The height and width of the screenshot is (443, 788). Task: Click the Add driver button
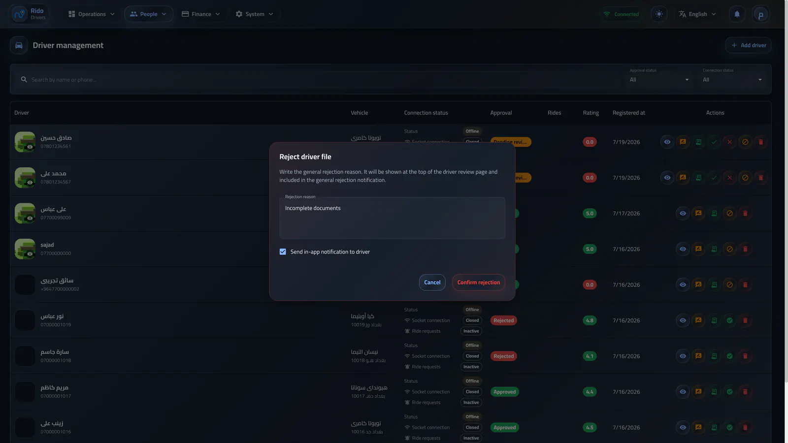(x=748, y=45)
